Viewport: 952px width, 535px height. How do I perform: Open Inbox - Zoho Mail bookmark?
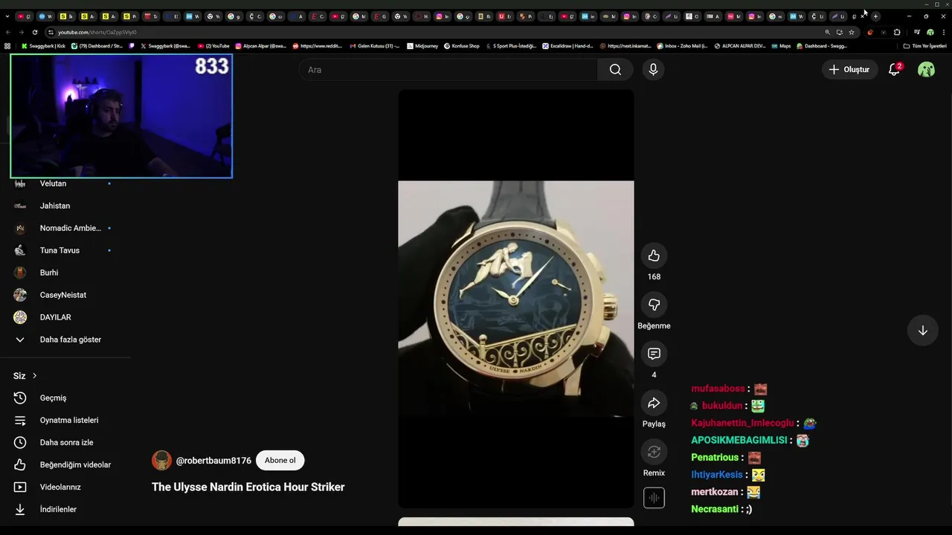(x=683, y=46)
